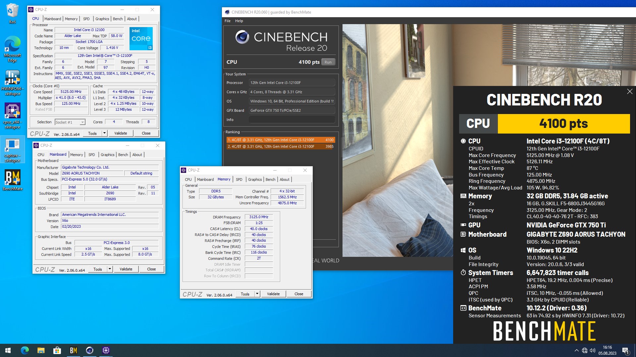Click Run button next to CPU score
This screenshot has height=357, width=636.
tap(328, 62)
